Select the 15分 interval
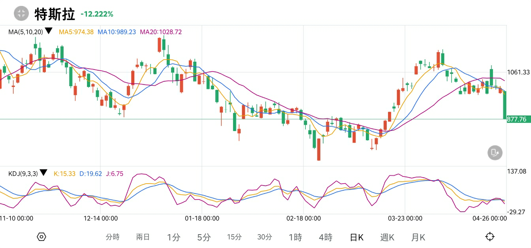 pos(234,237)
